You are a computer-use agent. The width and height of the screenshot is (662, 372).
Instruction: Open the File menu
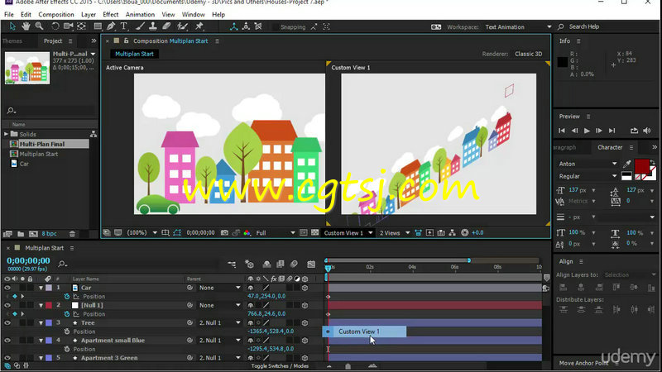[x=9, y=14]
